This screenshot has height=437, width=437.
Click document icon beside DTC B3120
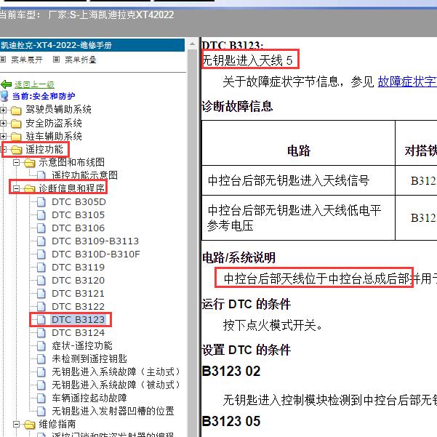pyautogui.click(x=41, y=281)
